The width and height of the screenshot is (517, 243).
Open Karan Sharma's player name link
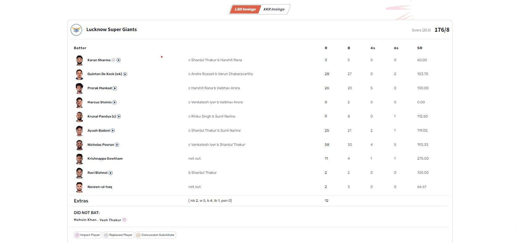tap(99, 60)
